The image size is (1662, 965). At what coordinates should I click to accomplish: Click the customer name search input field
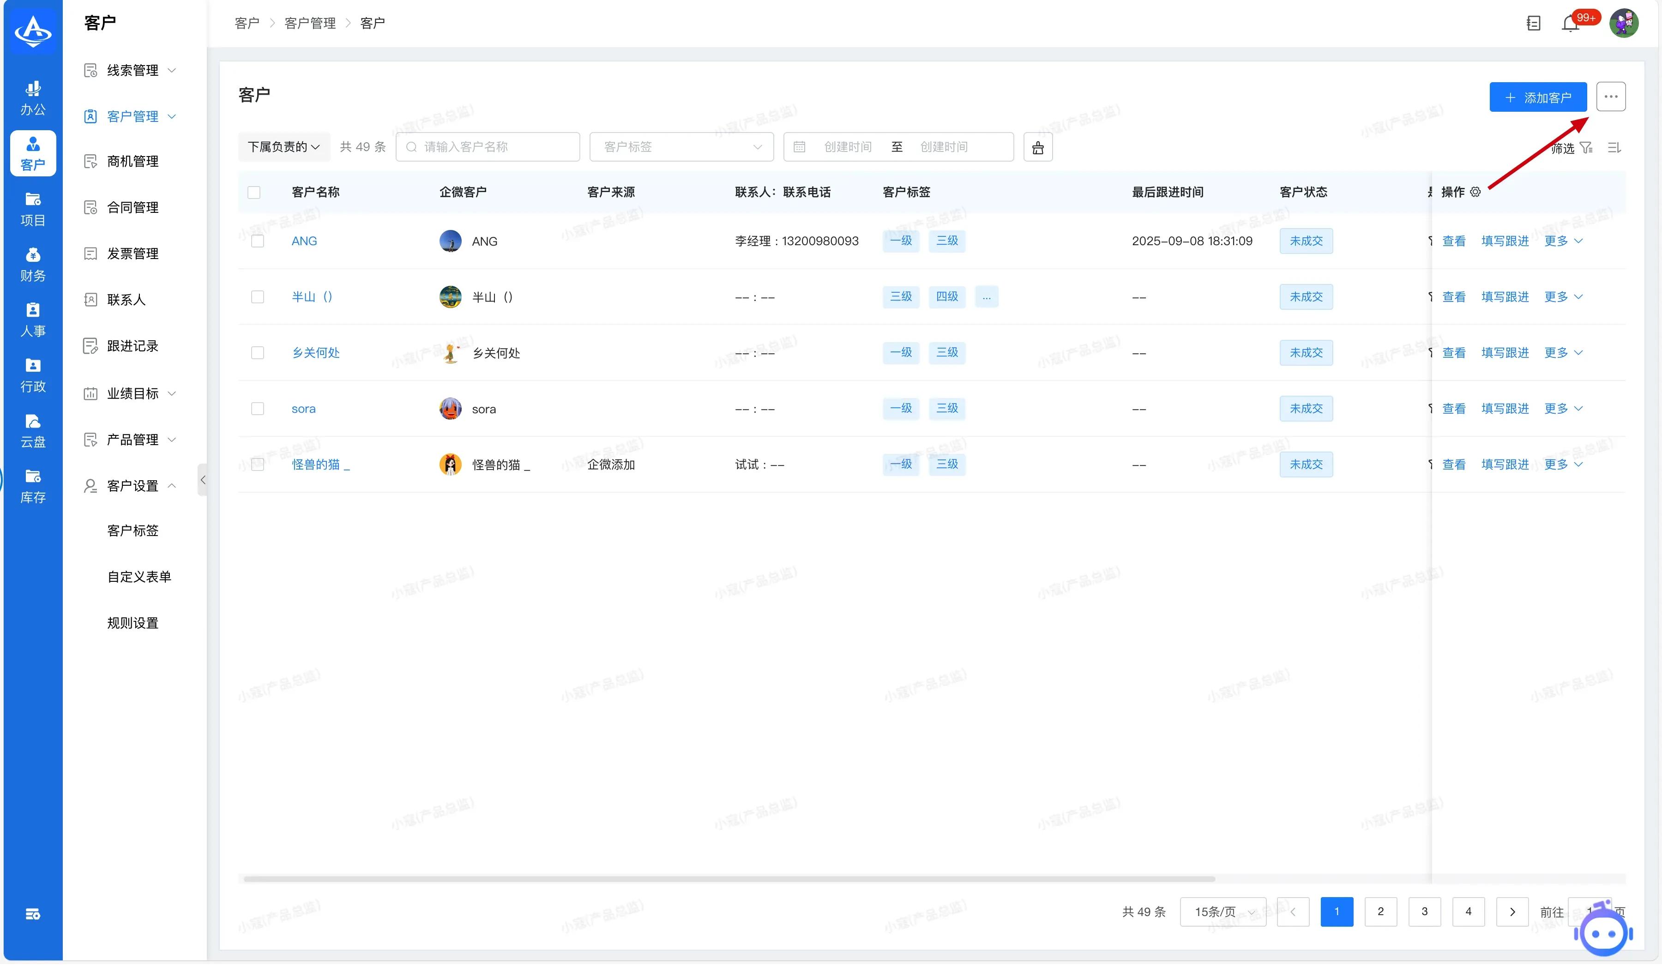click(488, 147)
